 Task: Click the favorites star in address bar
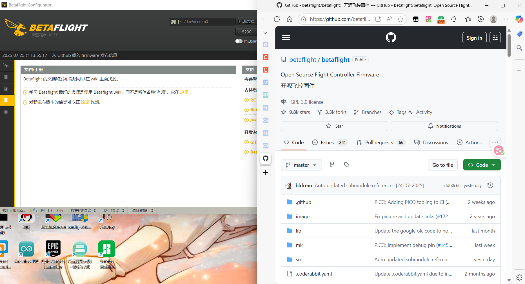pyautogui.click(x=401, y=19)
